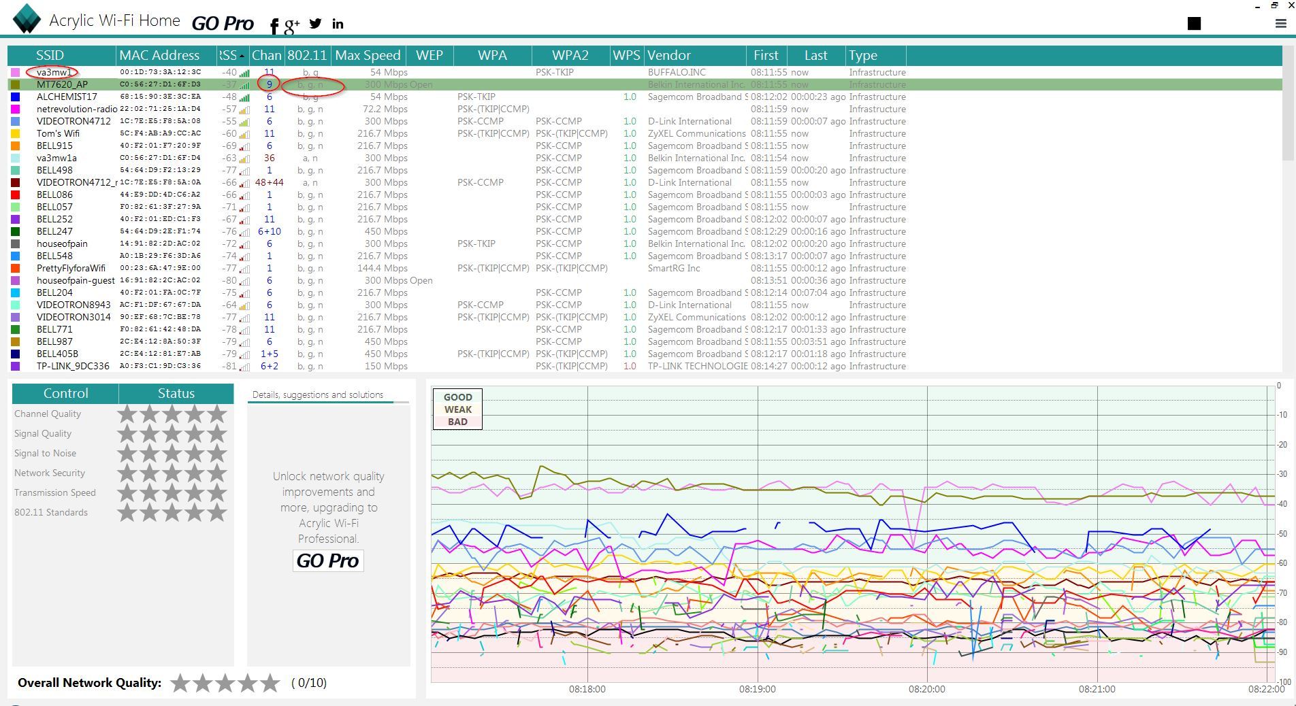Select the netrevolution-radio network row
This screenshot has width=1296, height=706.
(x=645, y=109)
